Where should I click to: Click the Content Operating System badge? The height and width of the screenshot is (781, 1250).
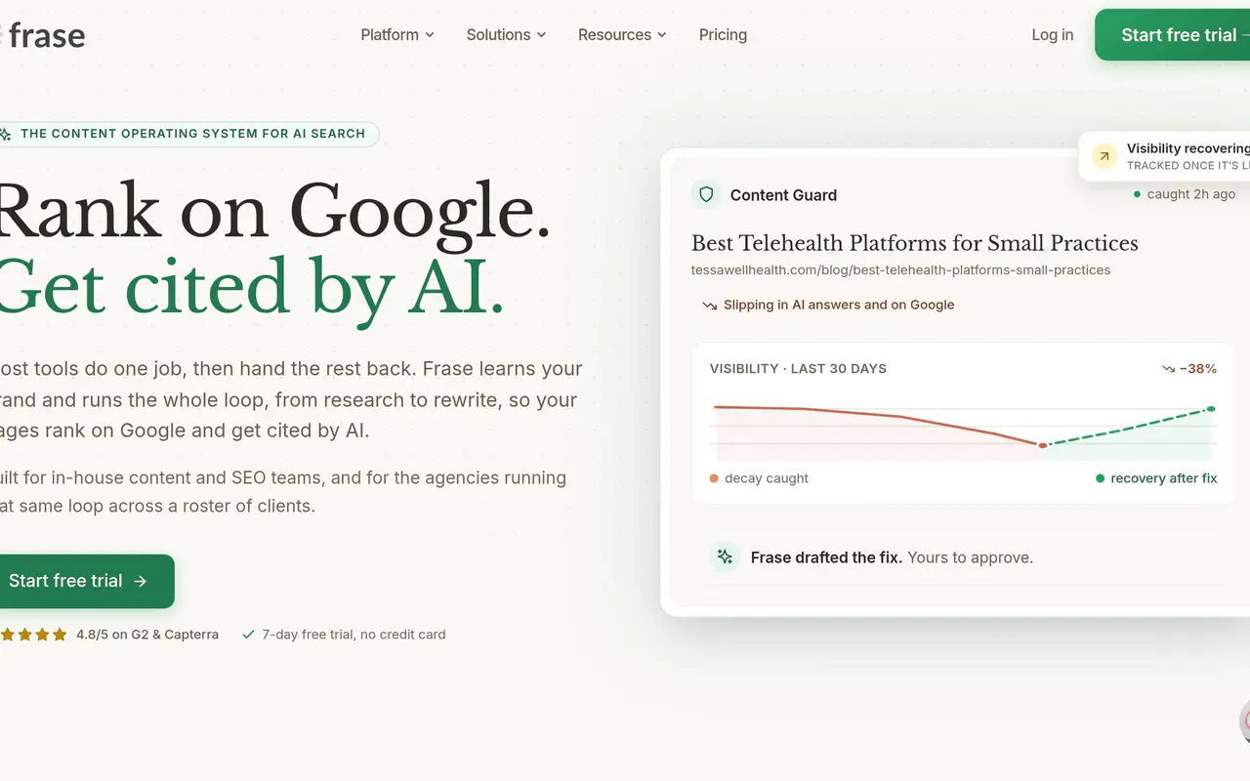click(x=188, y=134)
